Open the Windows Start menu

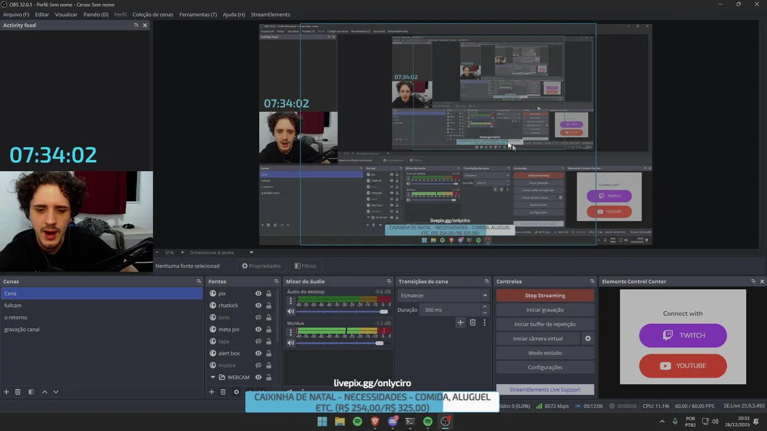coord(322,421)
